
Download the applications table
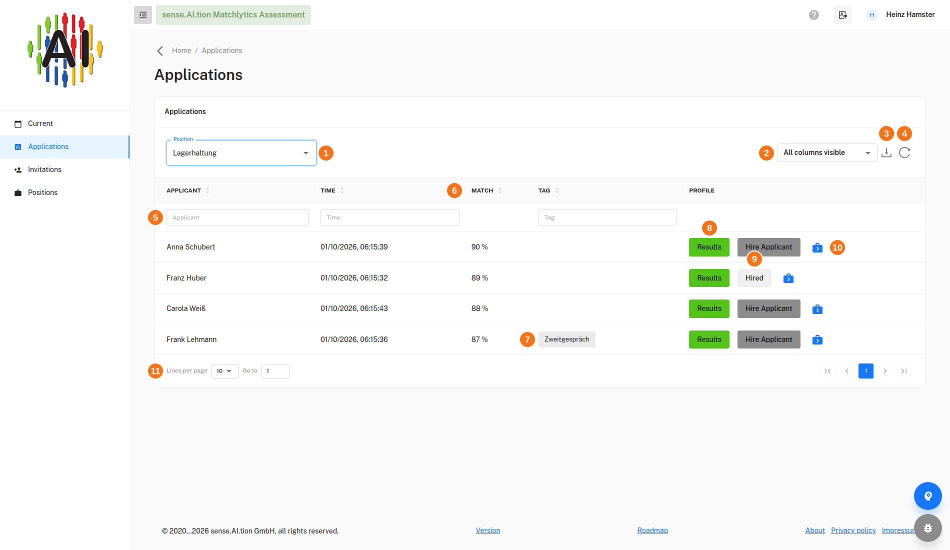point(886,152)
